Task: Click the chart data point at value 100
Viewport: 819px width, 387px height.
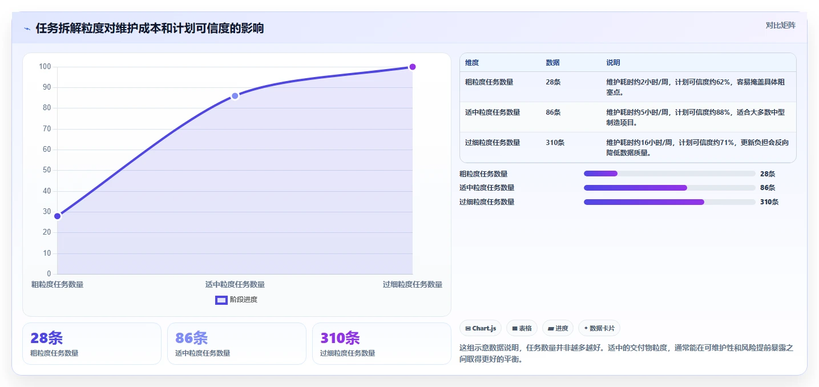Action: click(412, 67)
